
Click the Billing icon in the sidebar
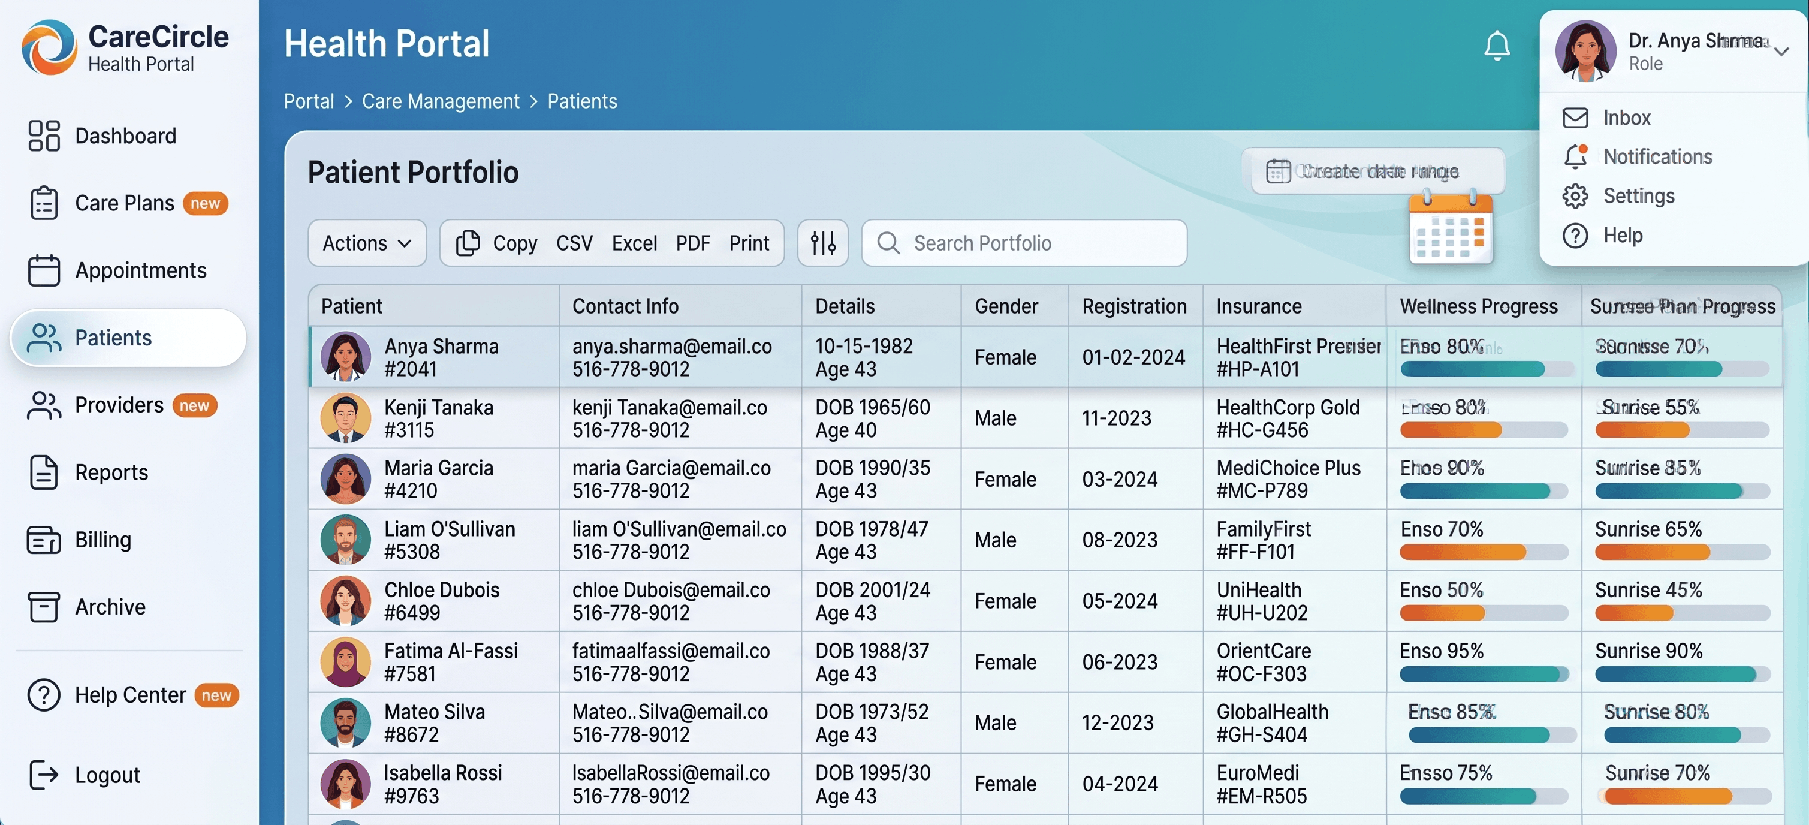click(x=44, y=540)
